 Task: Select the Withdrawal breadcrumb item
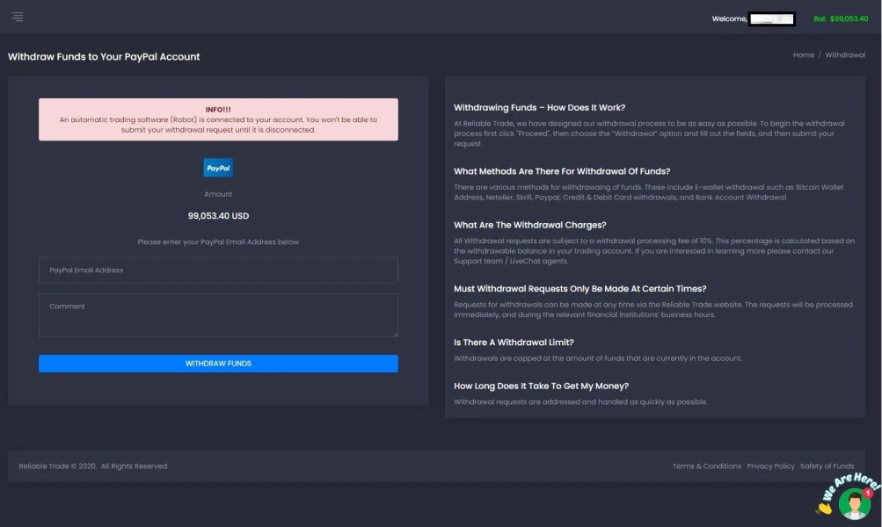(x=845, y=55)
